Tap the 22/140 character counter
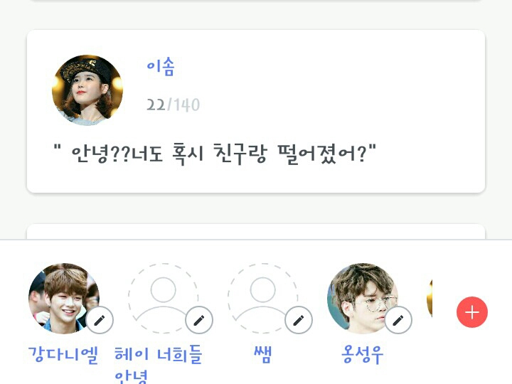 [x=173, y=105]
